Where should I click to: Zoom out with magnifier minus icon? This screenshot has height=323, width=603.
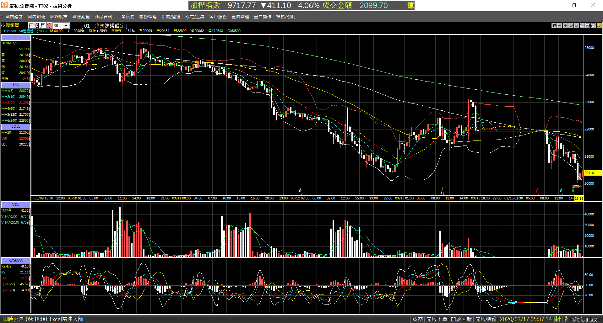click(571, 25)
